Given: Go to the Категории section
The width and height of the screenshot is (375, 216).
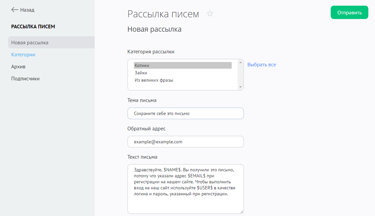Looking at the screenshot, I should click(23, 55).
